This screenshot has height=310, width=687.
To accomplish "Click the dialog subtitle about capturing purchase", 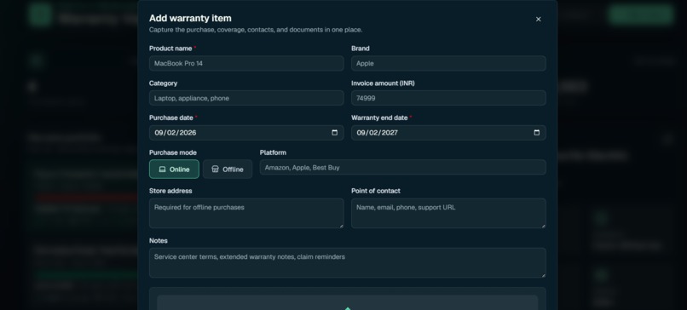I will (x=256, y=30).
